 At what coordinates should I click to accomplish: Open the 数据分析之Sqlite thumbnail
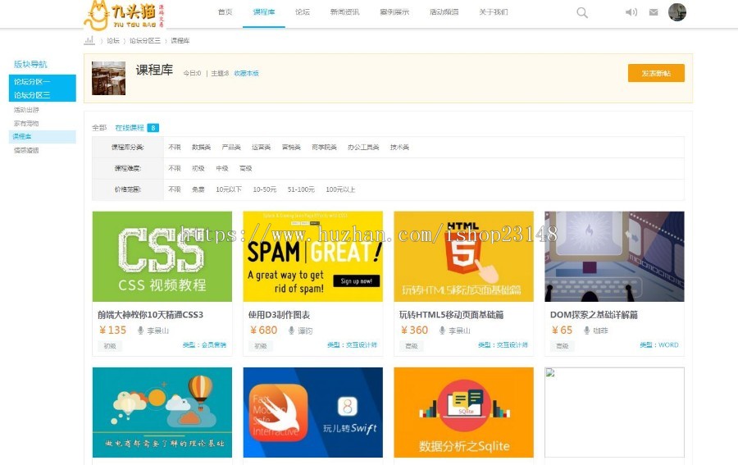(x=463, y=413)
